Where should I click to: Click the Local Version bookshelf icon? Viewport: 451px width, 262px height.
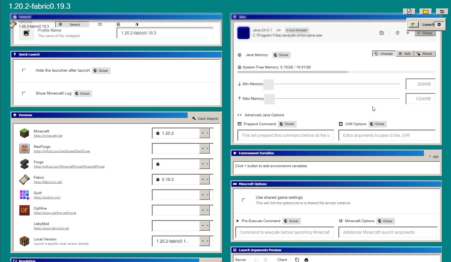tap(24, 241)
